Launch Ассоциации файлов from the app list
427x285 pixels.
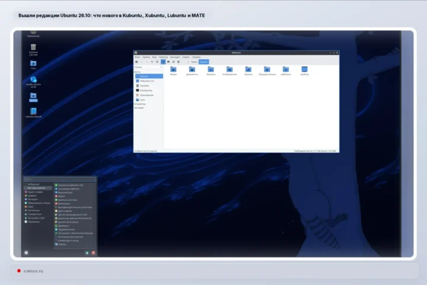pyautogui.click(x=74, y=189)
